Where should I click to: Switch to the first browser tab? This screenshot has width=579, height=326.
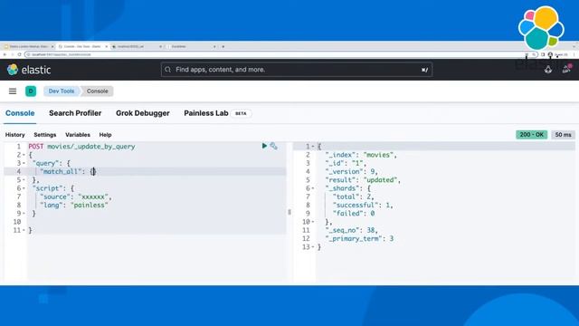point(28,46)
